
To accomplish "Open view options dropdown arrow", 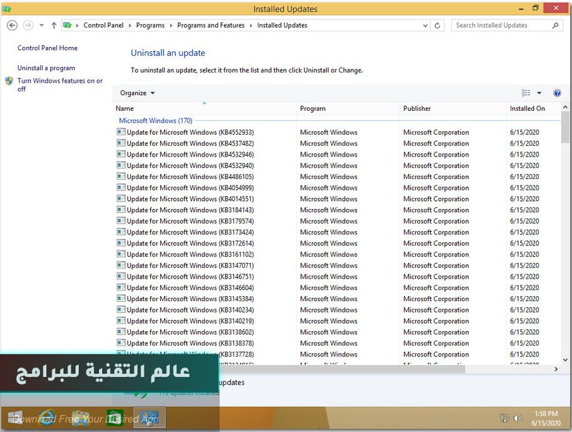I will pos(539,93).
